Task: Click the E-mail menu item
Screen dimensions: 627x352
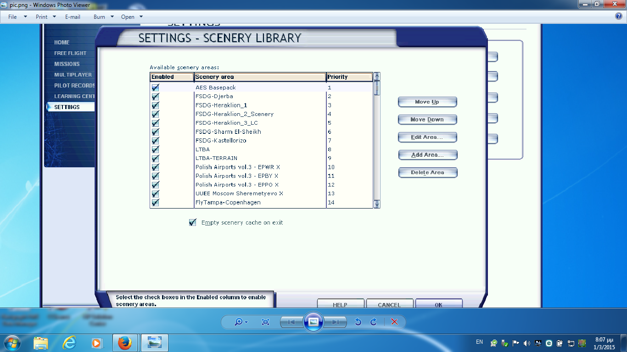Action: tap(73, 17)
